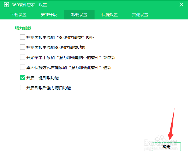Check 开启卸载后强力清扫功能 option
Screen dimensions: 188x155
pos(23,87)
